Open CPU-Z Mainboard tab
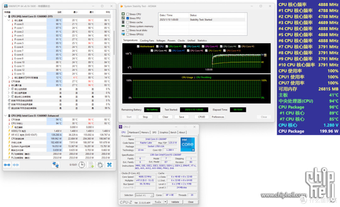 click(134, 132)
